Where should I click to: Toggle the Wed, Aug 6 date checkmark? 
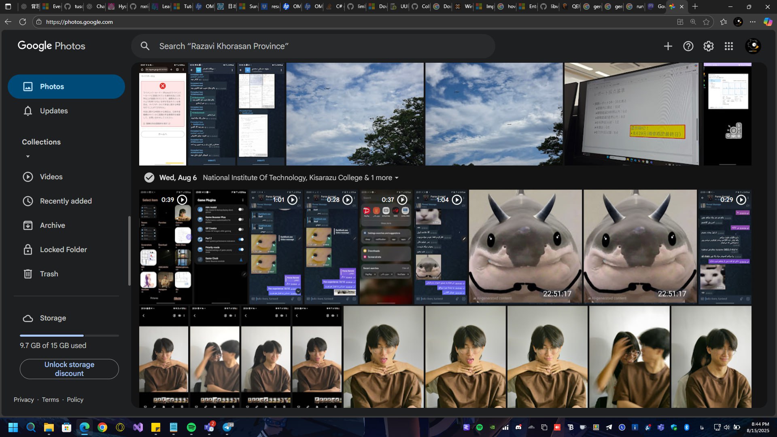pyautogui.click(x=149, y=178)
